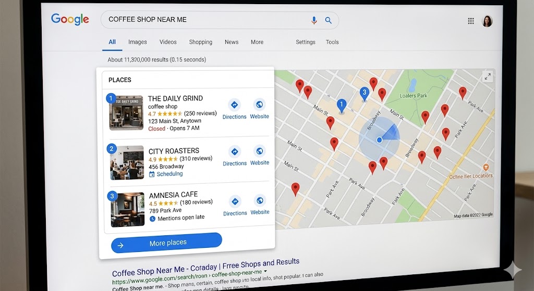Open search Tools
This screenshot has width=534, height=291.
click(332, 42)
